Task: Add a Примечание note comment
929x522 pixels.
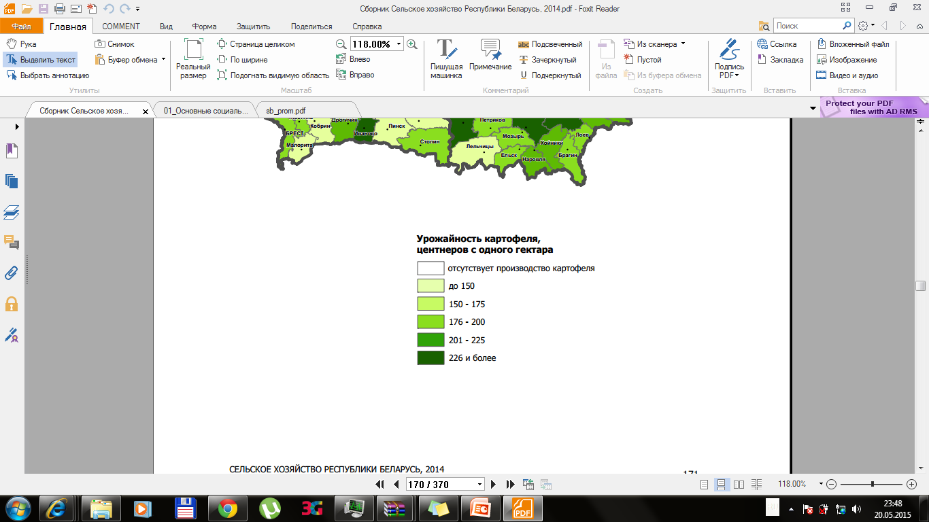Action: coord(490,56)
